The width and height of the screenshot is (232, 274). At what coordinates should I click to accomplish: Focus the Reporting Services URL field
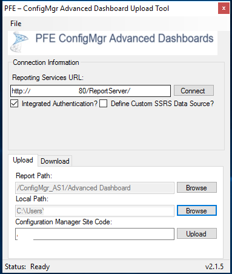[x=90, y=91]
